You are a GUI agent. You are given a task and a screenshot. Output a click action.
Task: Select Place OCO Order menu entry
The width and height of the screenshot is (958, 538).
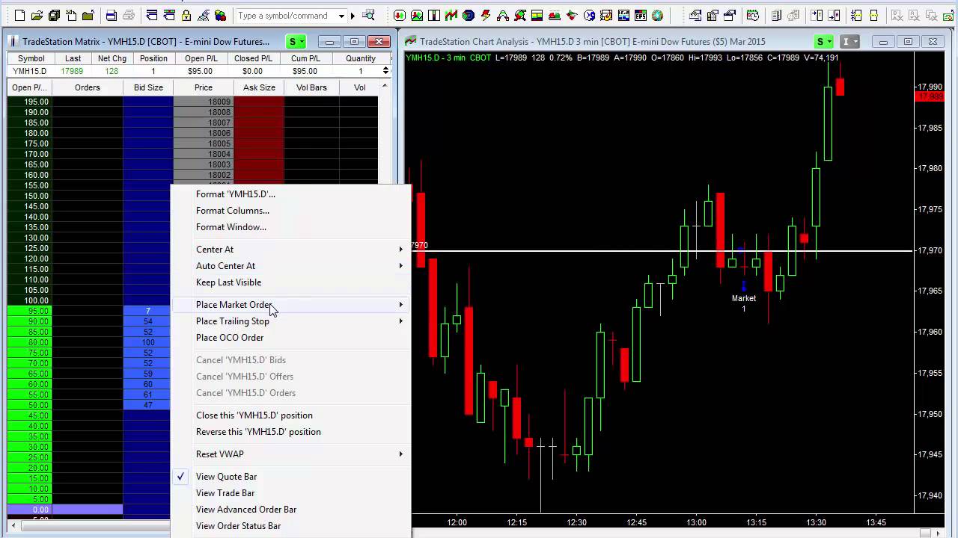pos(230,338)
